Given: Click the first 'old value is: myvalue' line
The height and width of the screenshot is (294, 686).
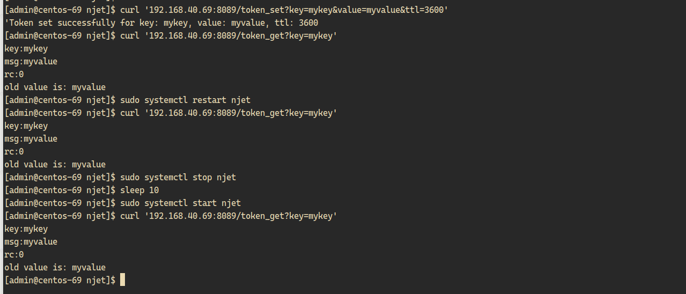Looking at the screenshot, I should pos(55,87).
